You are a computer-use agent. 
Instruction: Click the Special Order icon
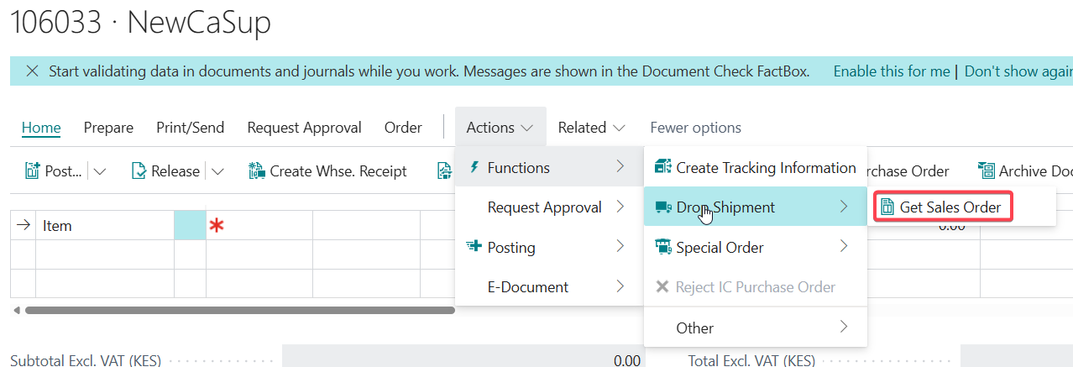click(662, 248)
